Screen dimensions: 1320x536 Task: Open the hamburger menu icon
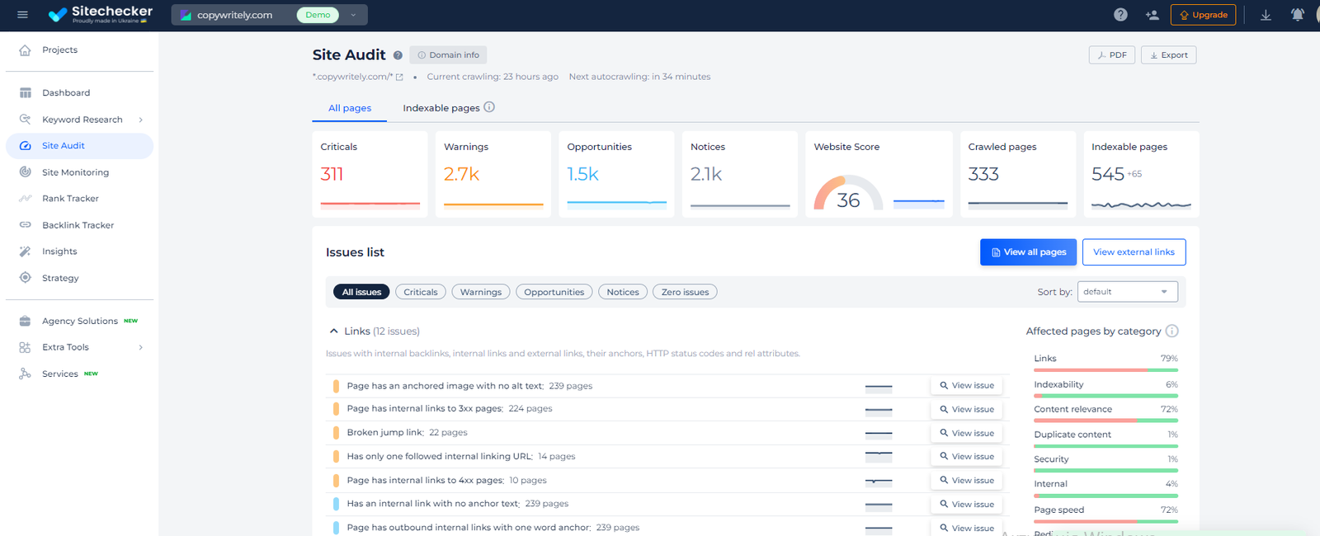22,15
